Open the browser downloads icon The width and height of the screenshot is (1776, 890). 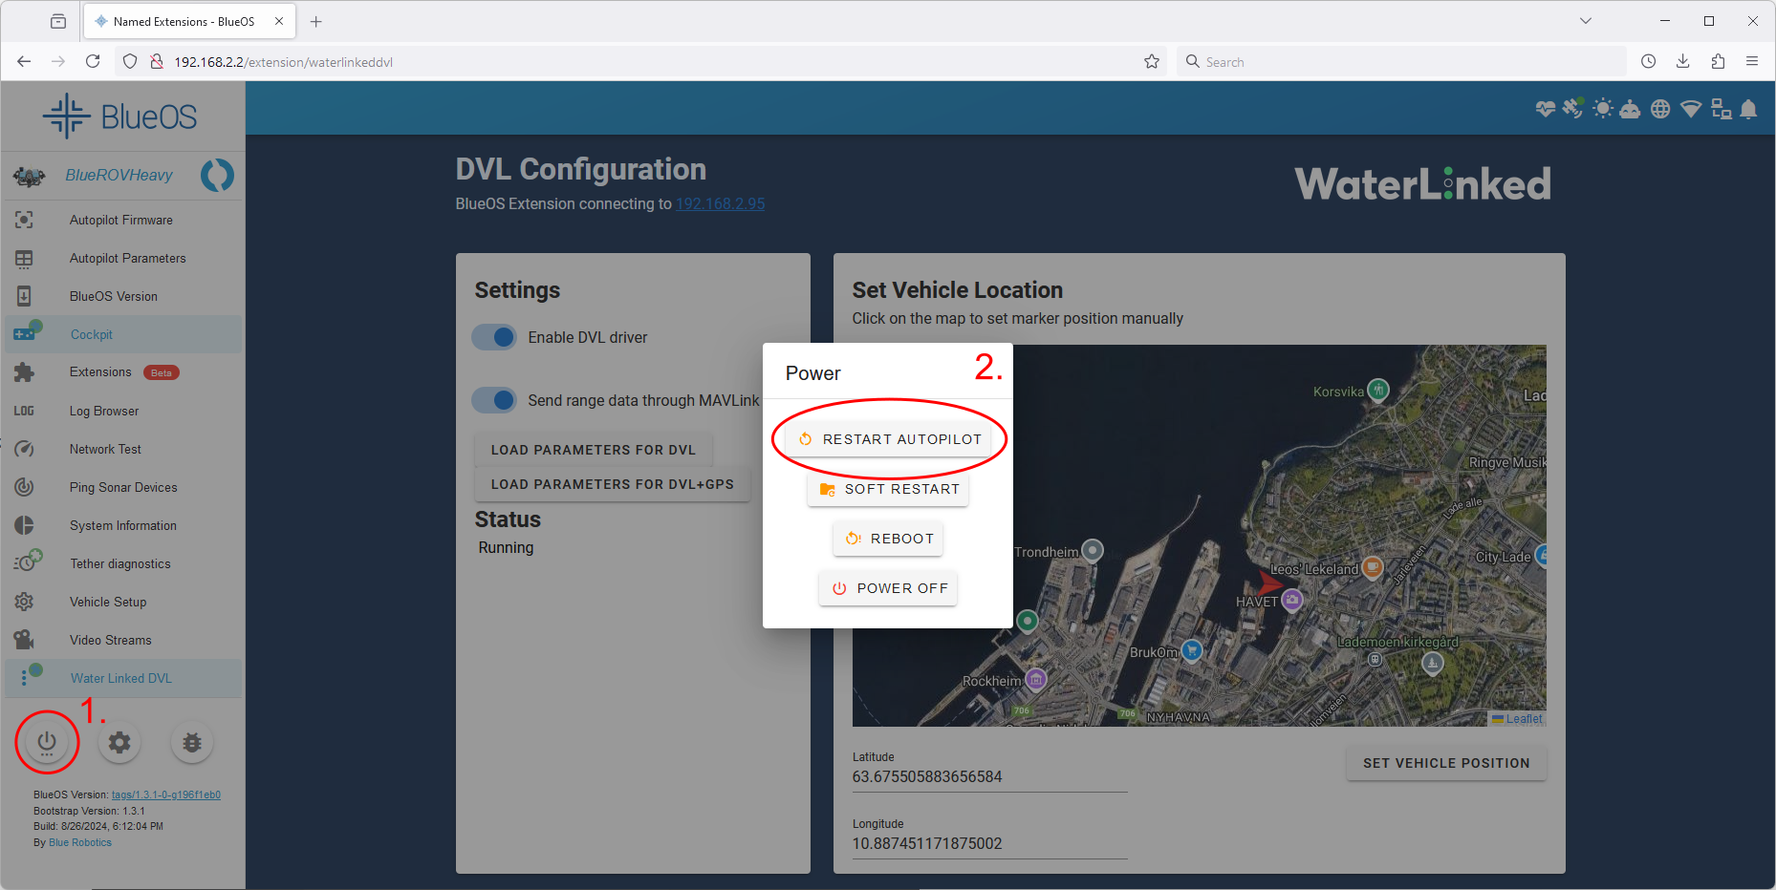[1682, 61]
